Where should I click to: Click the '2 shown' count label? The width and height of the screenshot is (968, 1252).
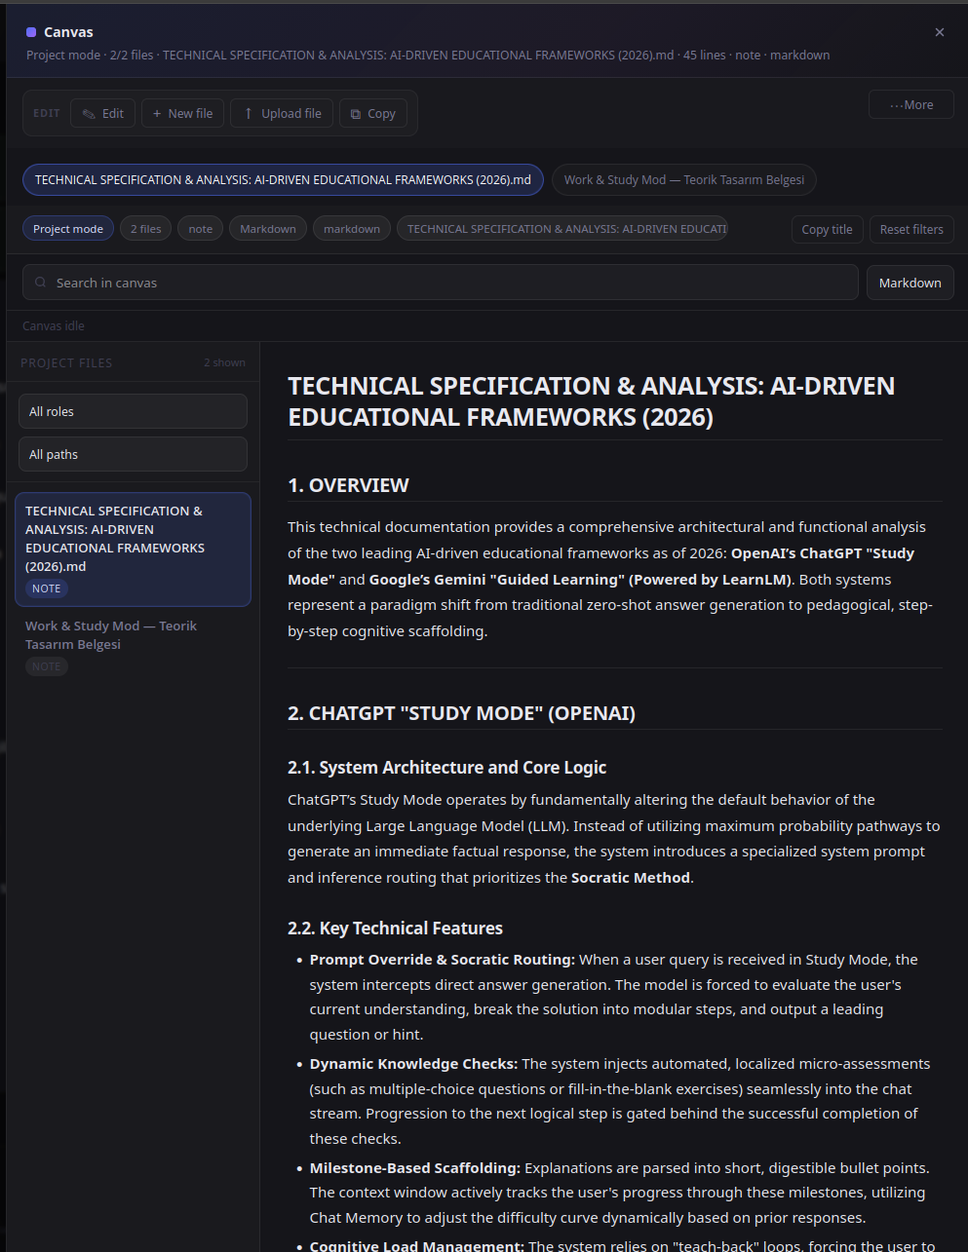pos(225,362)
